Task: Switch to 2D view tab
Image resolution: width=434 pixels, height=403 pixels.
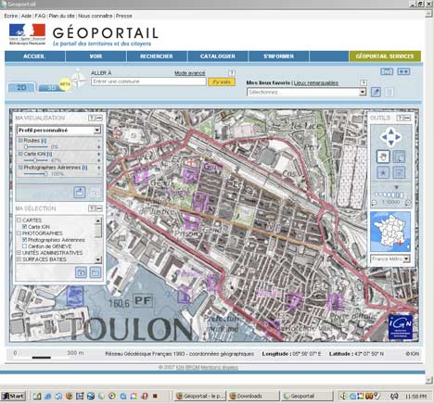Action: tap(21, 88)
